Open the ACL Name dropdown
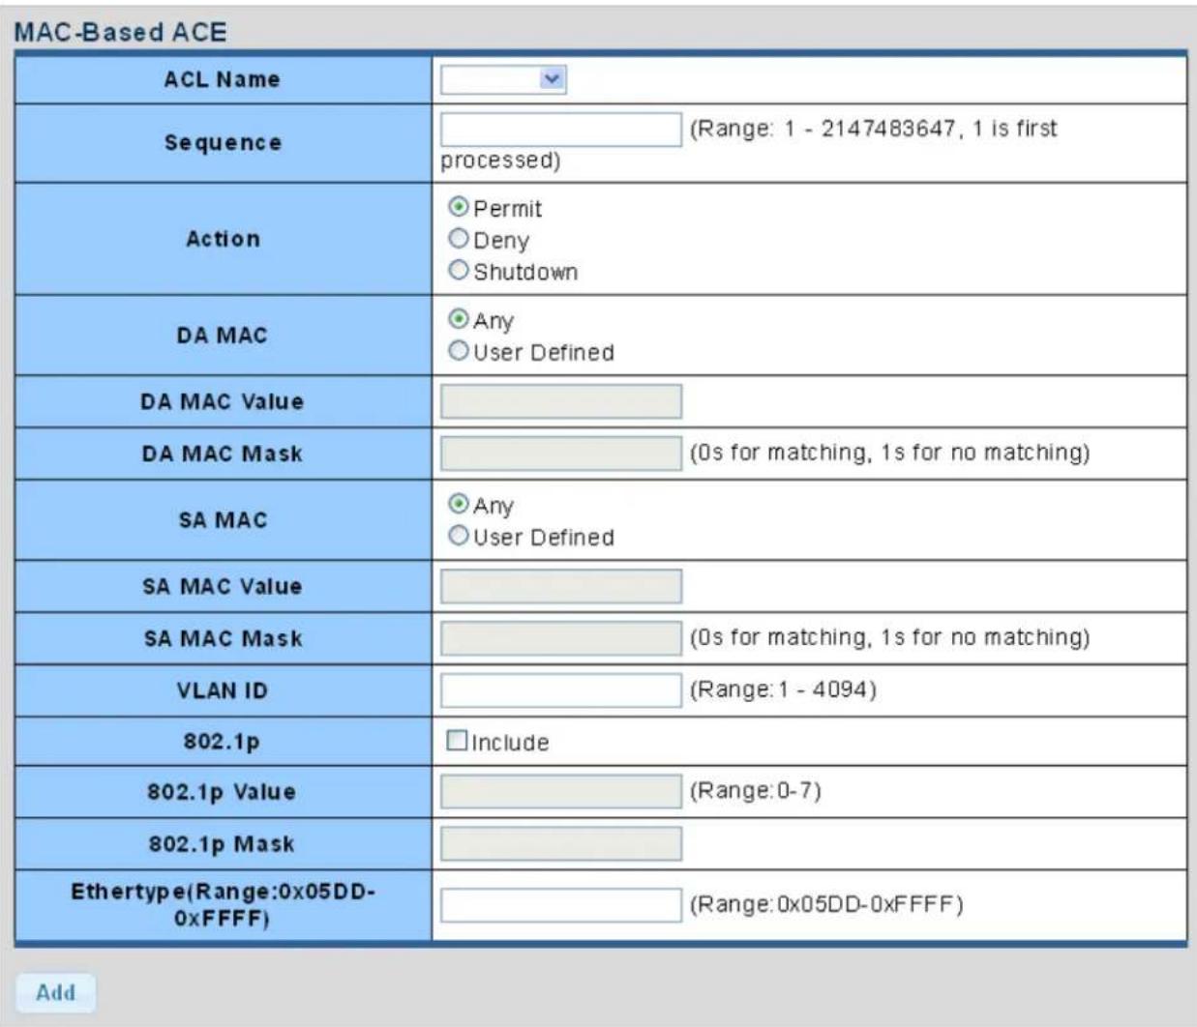1197x1027 pixels. 503,79
